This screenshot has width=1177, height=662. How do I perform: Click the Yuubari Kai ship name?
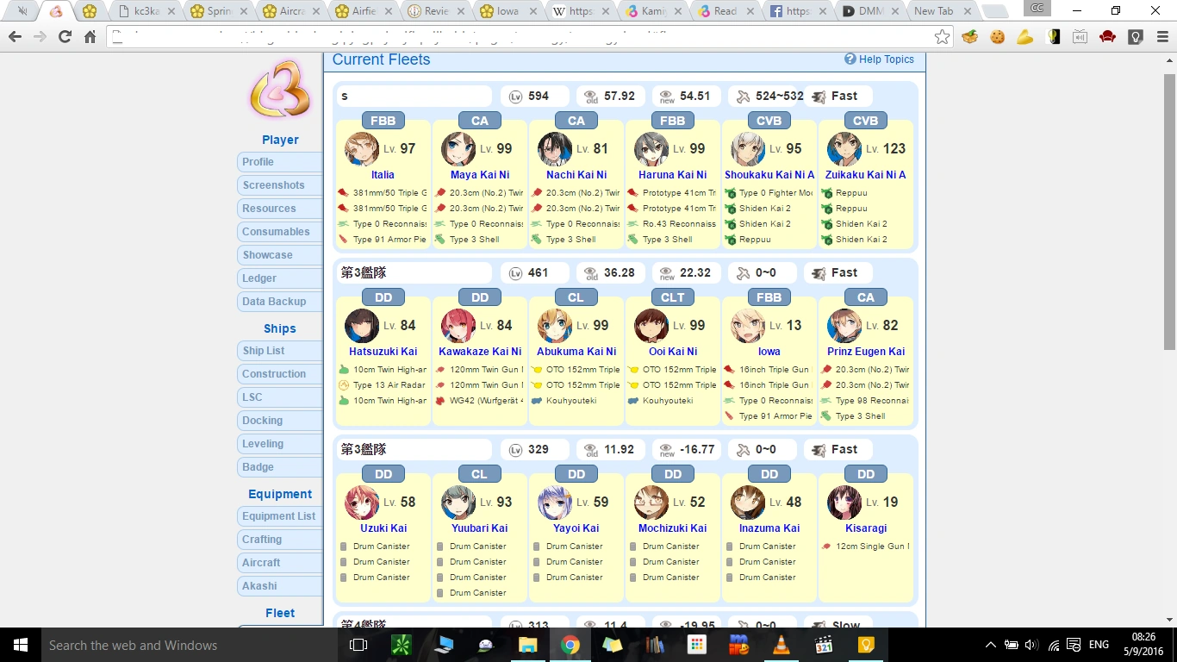point(479,528)
